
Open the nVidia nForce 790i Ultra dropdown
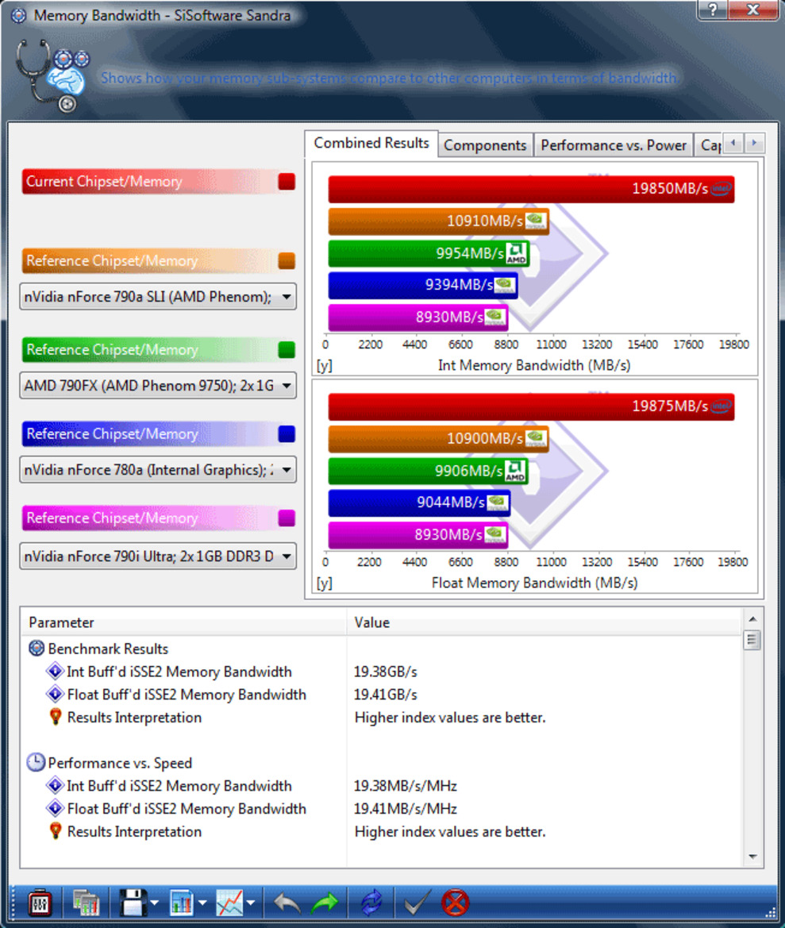(x=158, y=556)
